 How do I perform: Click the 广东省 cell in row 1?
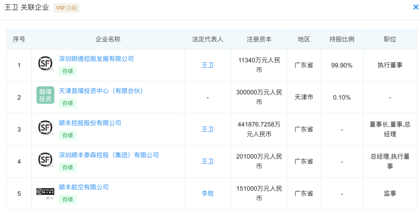tap(304, 65)
